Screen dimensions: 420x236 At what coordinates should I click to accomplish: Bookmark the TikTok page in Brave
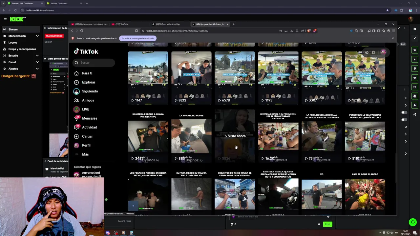coord(136,31)
